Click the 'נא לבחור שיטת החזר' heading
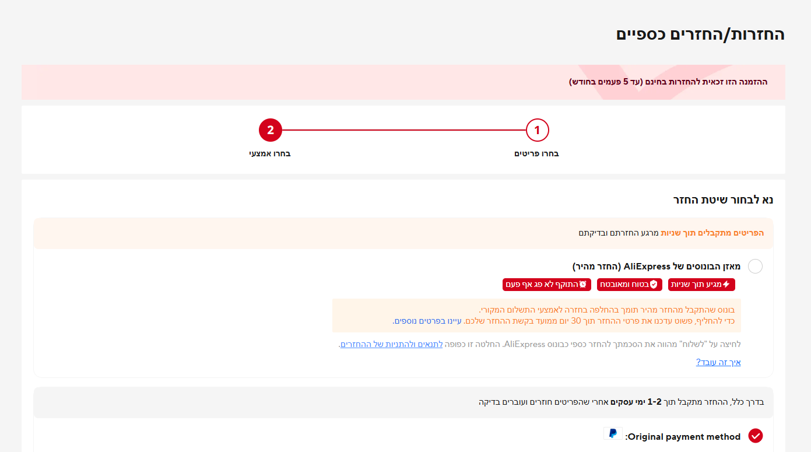The width and height of the screenshot is (811, 452). [724, 199]
